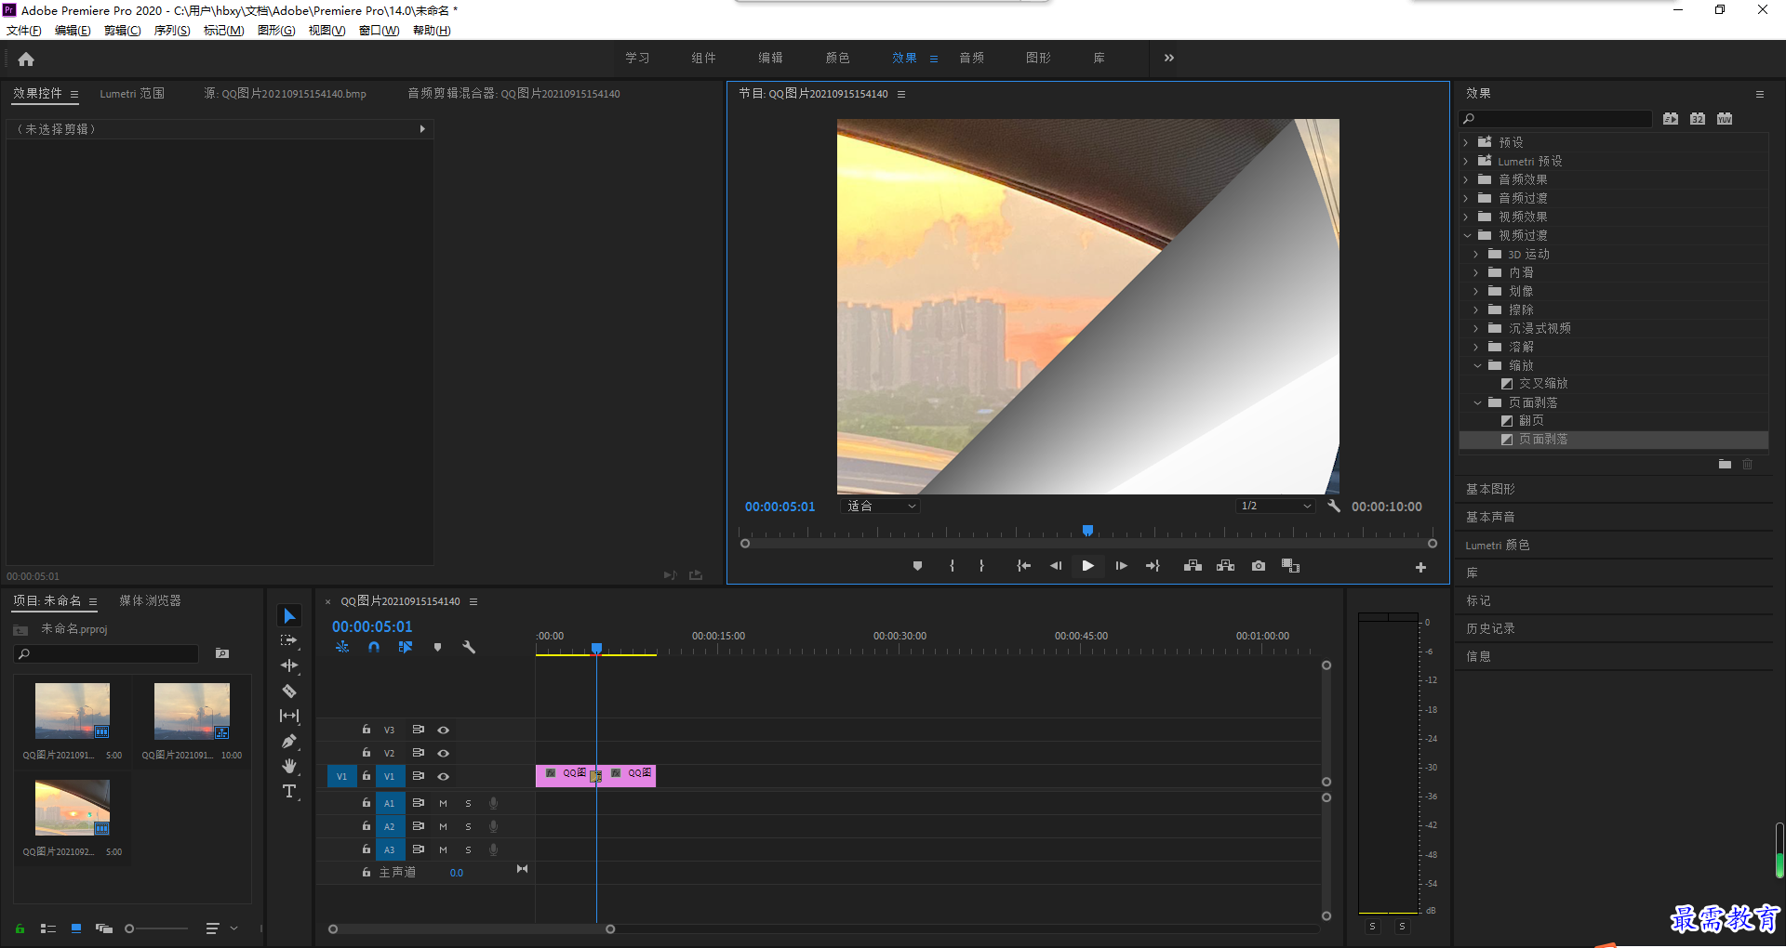This screenshot has height=948, width=1786.
Task: Click the Extract button
Action: [1225, 566]
